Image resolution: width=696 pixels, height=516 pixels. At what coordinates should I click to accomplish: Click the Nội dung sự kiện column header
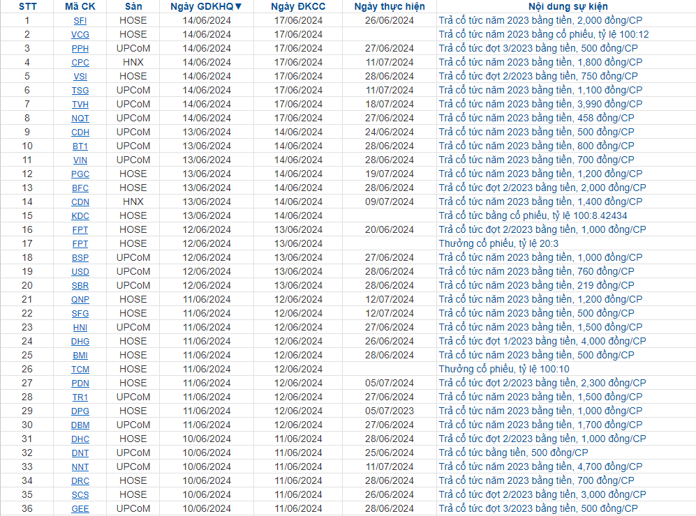click(x=568, y=7)
